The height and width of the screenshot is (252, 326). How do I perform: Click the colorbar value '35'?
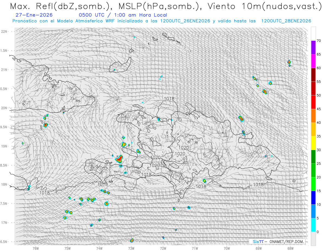click(319, 136)
